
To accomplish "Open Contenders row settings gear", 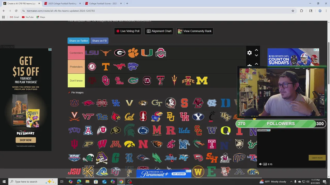I will pyautogui.click(x=249, y=53).
